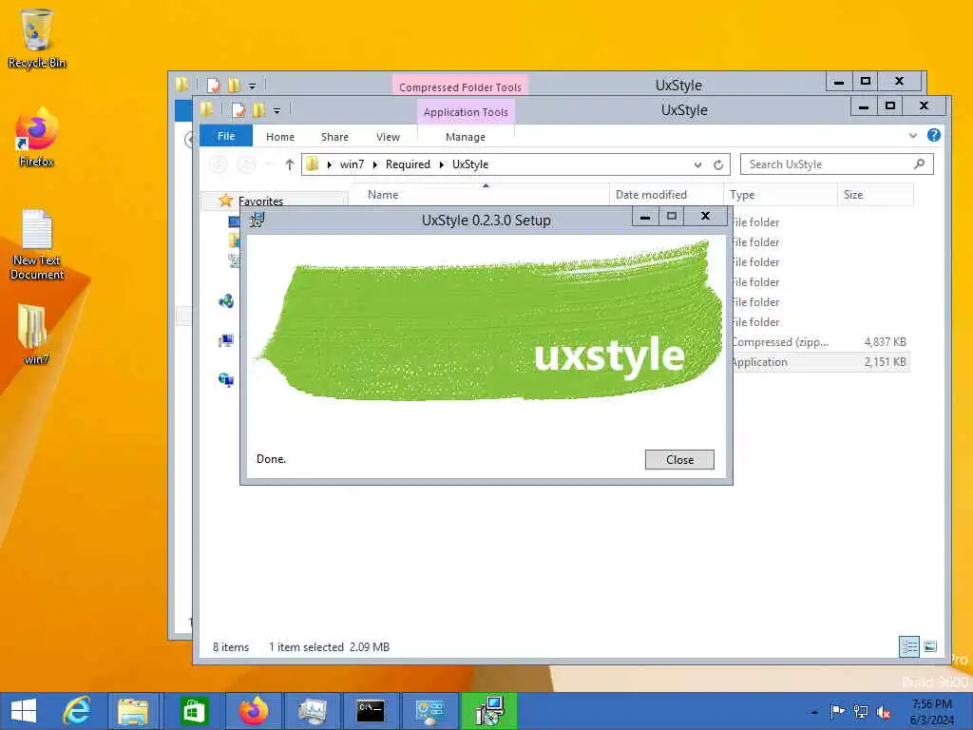This screenshot has height=730, width=973.
Task: Click the Explorer Help question mark icon
Action: (933, 135)
